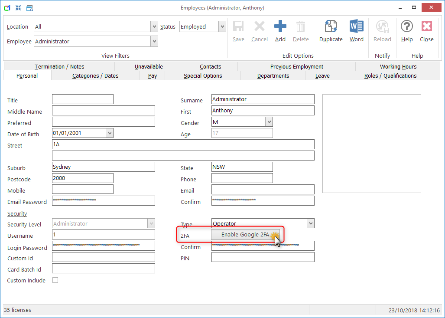The width and height of the screenshot is (445, 318).
Task: Click into the PIN field
Action: (x=263, y=257)
